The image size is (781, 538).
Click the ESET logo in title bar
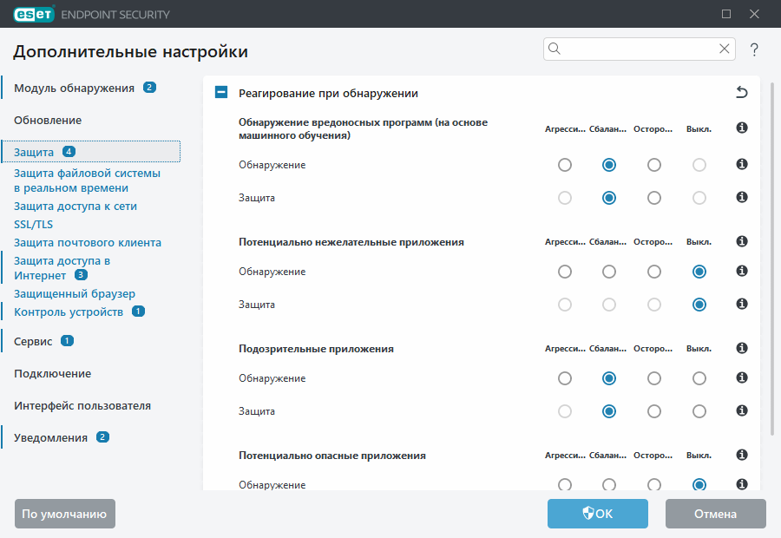tap(33, 14)
